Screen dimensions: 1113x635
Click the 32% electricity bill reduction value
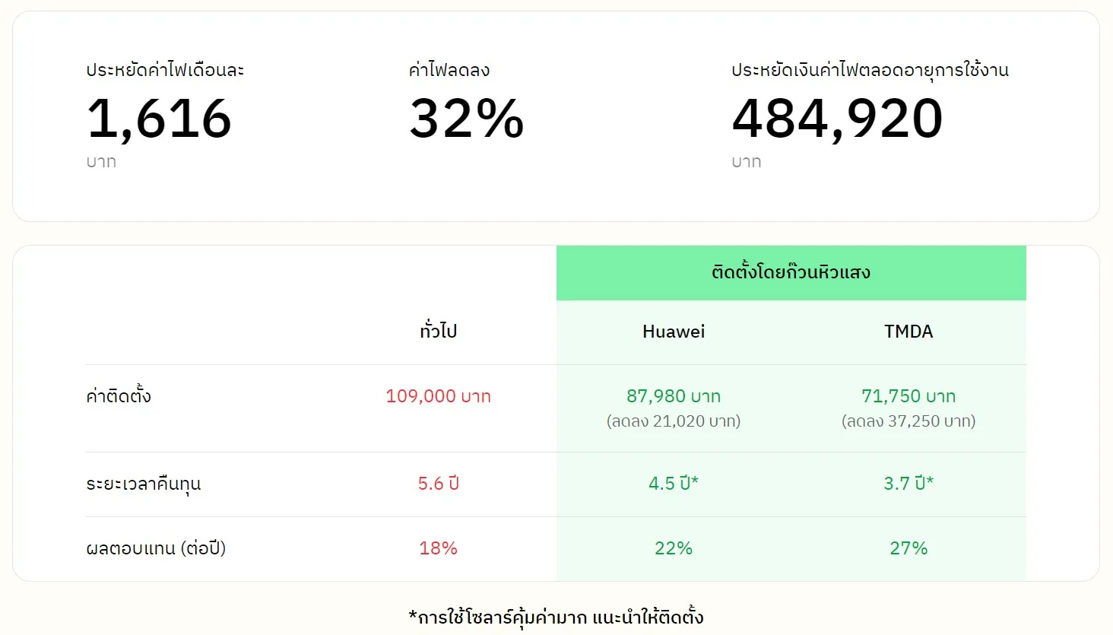click(466, 119)
